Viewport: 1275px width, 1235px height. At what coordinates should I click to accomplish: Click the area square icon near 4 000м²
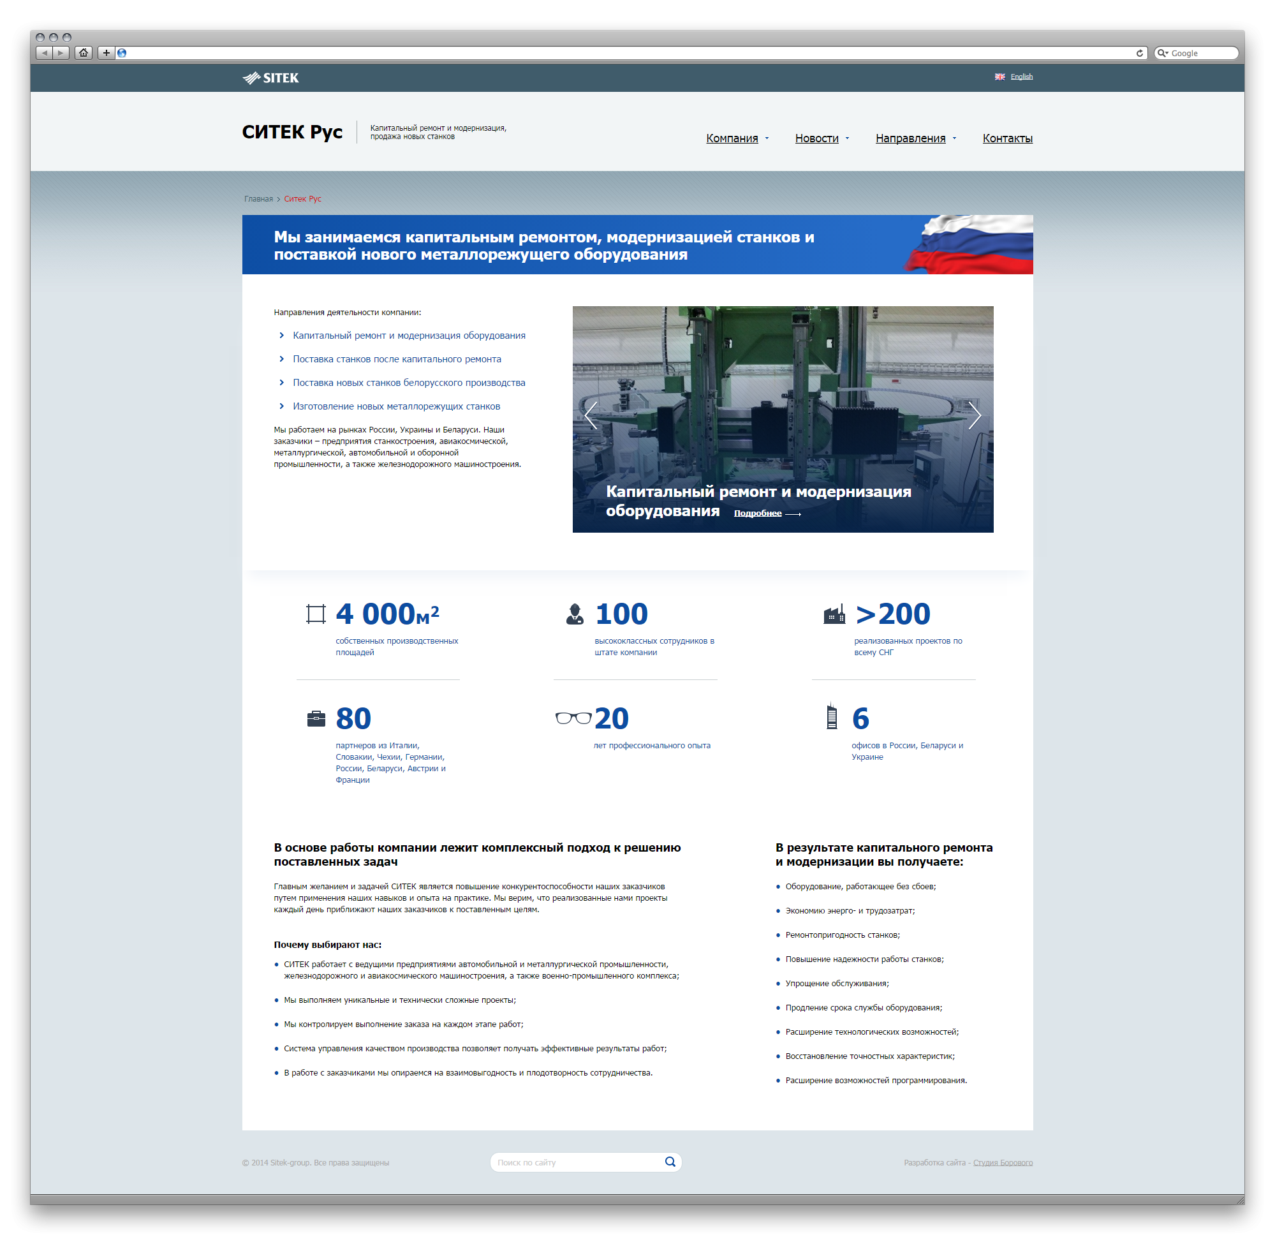pyautogui.click(x=316, y=614)
